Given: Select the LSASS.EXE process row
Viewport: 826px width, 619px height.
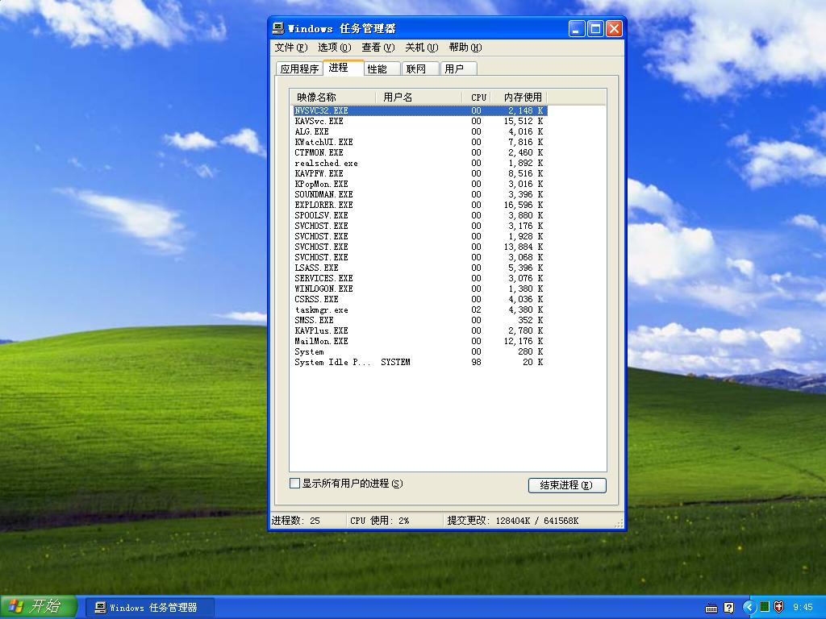Looking at the screenshot, I should click(x=420, y=268).
